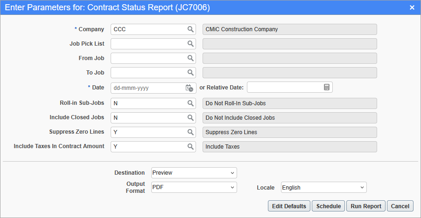Click the Schedule button
The height and width of the screenshot is (218, 421).
(329, 206)
